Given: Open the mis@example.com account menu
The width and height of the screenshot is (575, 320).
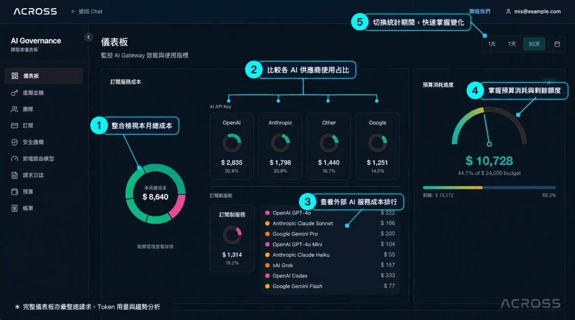Looking at the screenshot, I should 533,11.
